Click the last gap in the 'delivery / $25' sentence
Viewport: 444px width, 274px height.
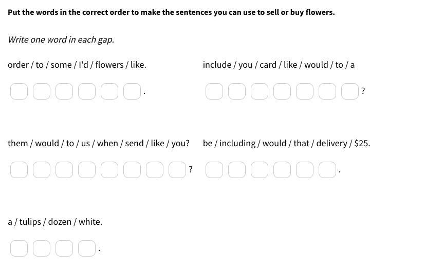[327, 170]
